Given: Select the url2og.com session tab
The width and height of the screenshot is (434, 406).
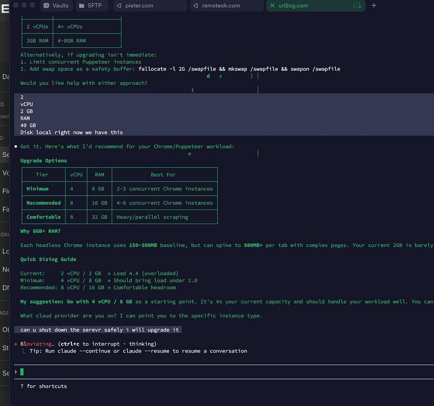Looking at the screenshot, I should [316, 6].
